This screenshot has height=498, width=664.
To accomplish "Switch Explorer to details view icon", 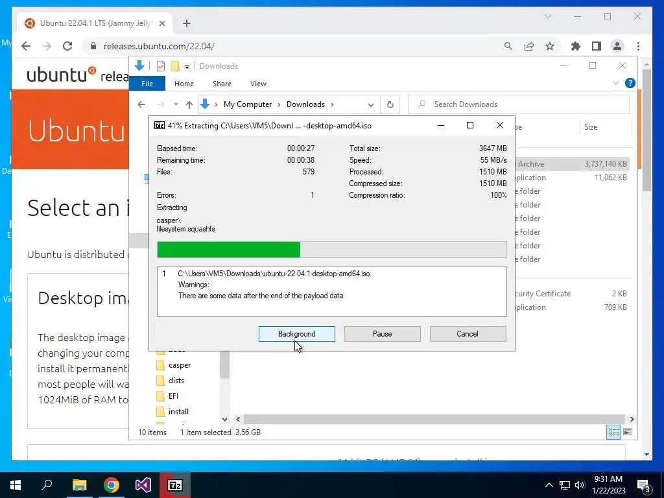I will (x=613, y=432).
